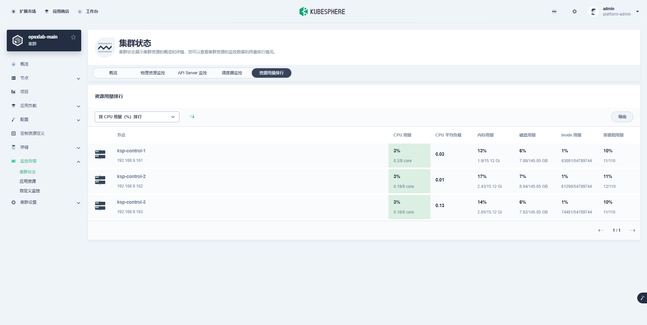This screenshot has width=647, height=325.
Task: Open the ksp-control-2 node link
Action: pyautogui.click(x=131, y=176)
